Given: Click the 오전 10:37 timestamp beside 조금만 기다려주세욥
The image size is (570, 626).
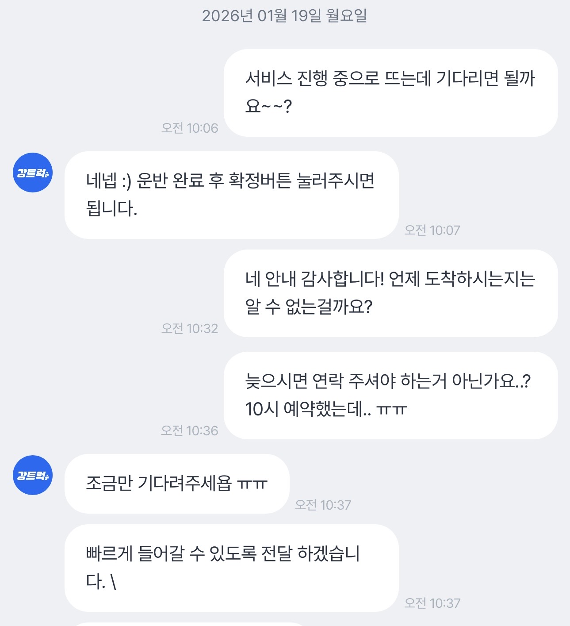Looking at the screenshot, I should 323,505.
